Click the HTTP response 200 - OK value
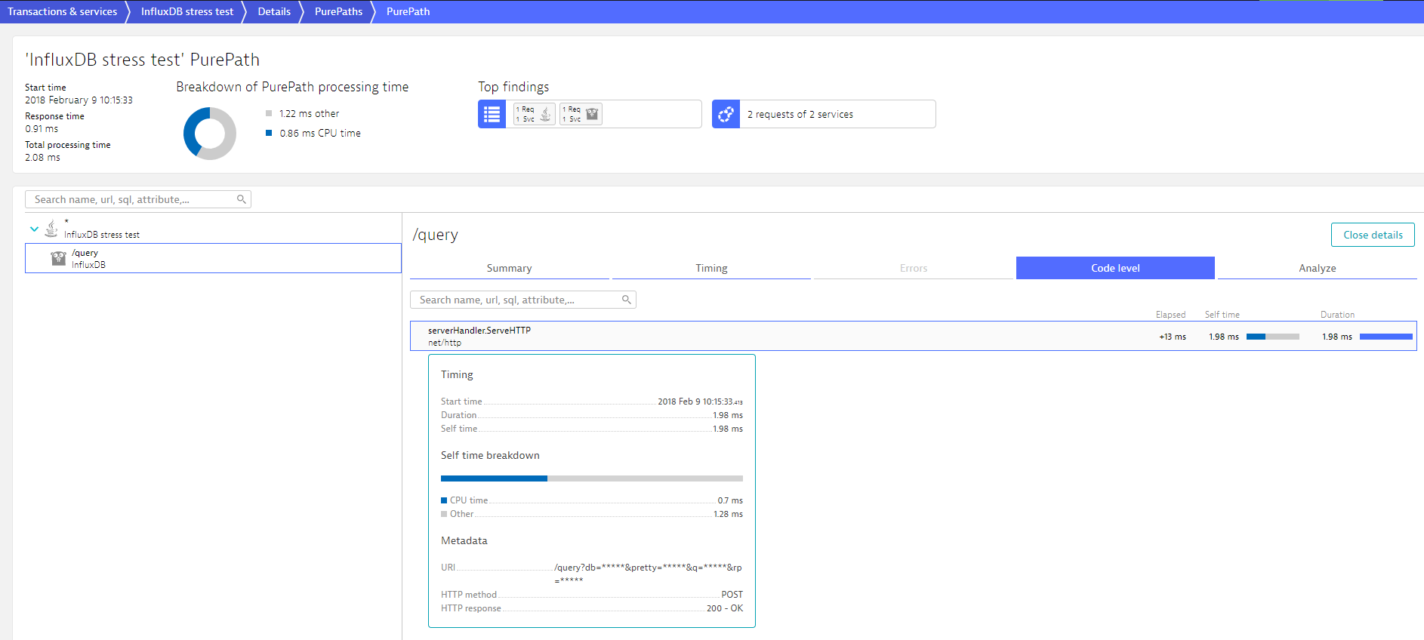The height and width of the screenshot is (640, 1424). tap(724, 608)
